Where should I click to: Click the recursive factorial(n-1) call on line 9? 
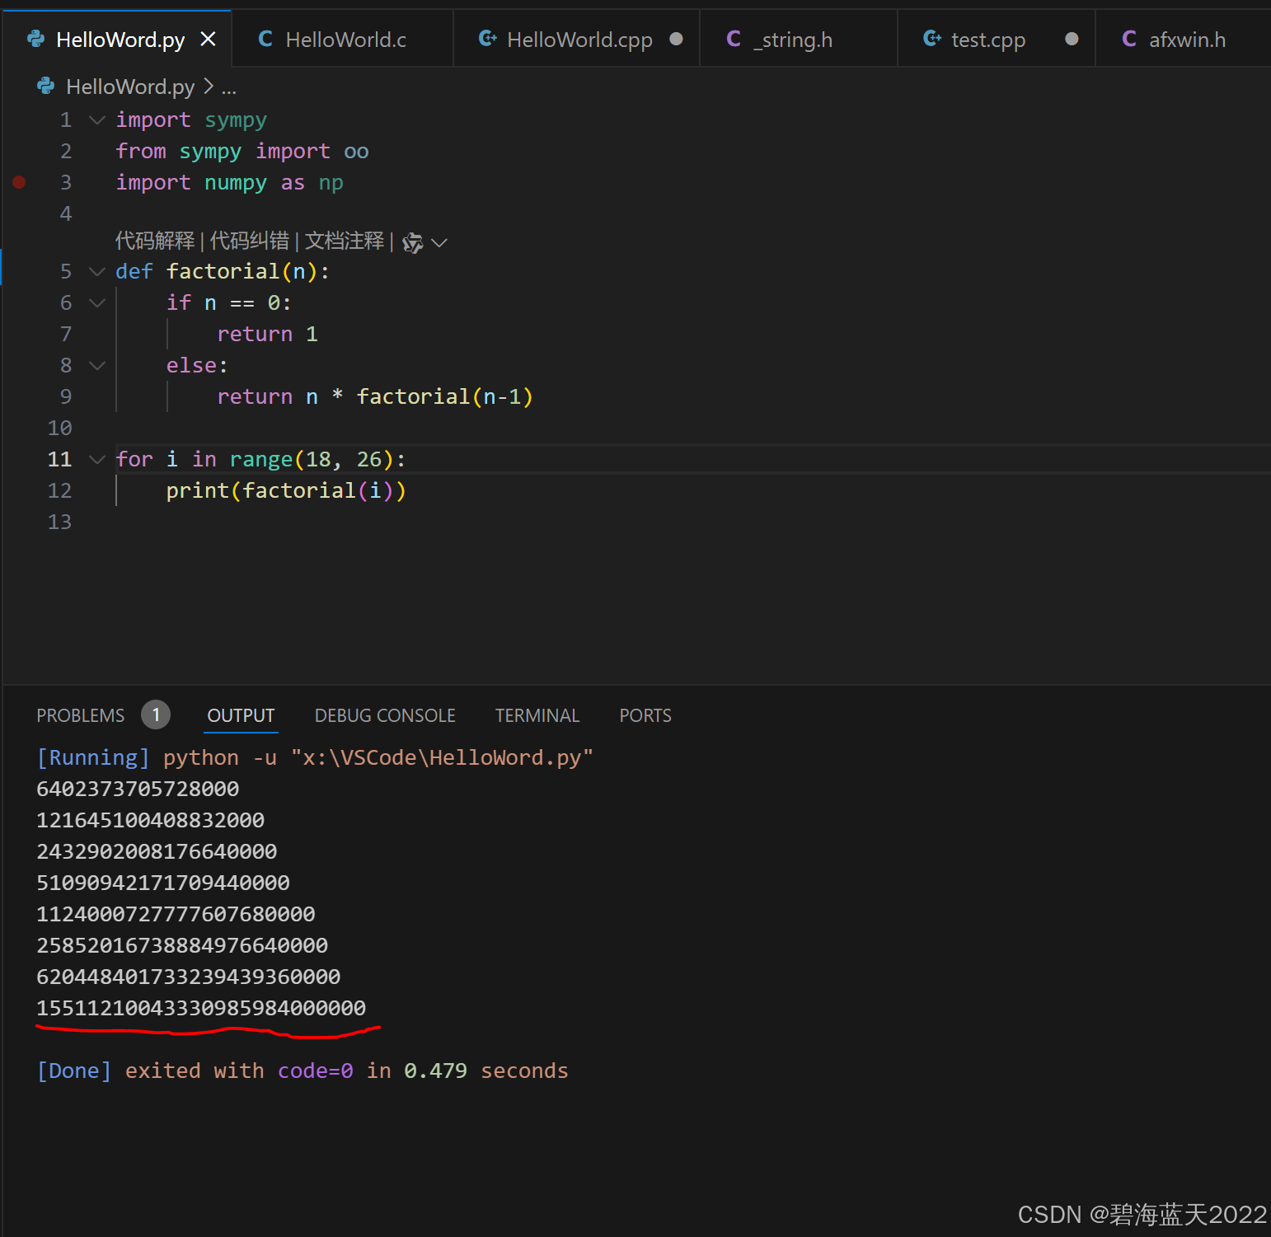point(445,396)
